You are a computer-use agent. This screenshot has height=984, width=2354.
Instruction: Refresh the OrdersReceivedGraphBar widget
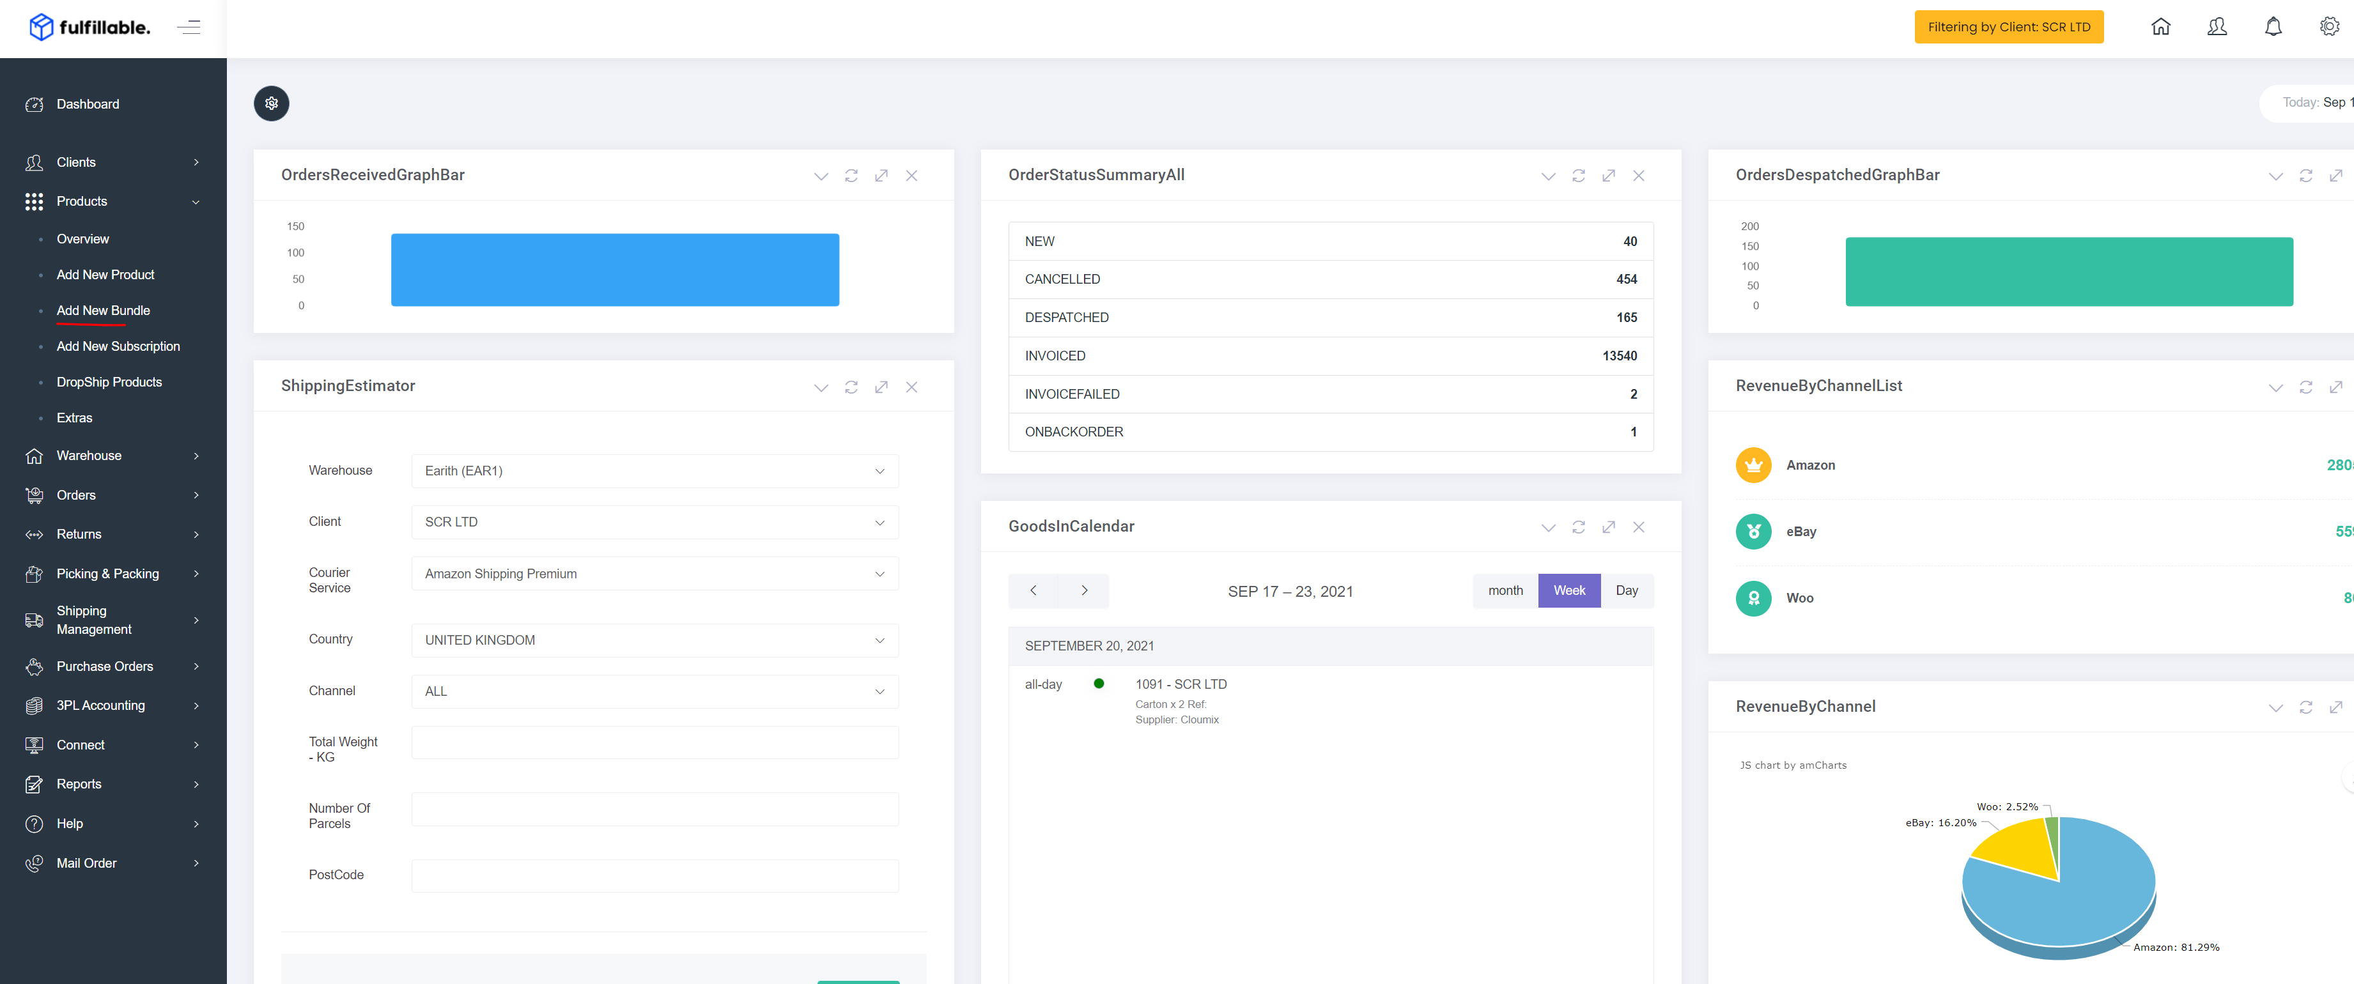pyautogui.click(x=851, y=176)
